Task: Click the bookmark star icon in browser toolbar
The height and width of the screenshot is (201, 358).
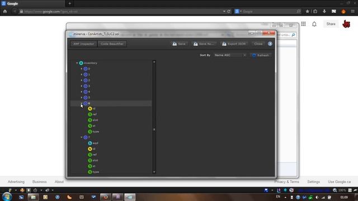Action: coord(307,11)
